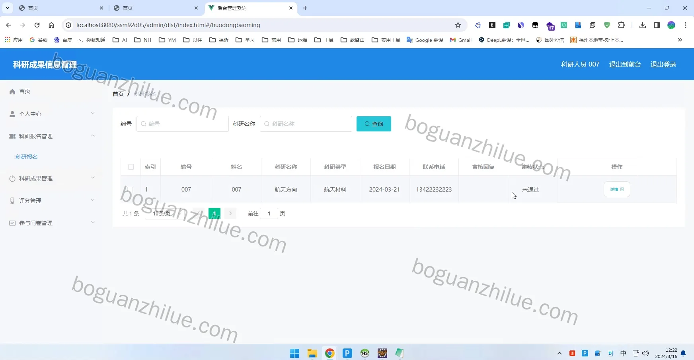
Task: Click 退出到前台 in the header
Action: [x=625, y=65]
